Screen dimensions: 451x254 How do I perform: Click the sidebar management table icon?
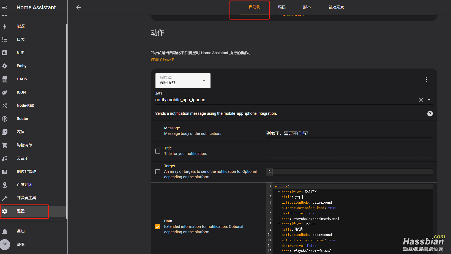[5, 172]
